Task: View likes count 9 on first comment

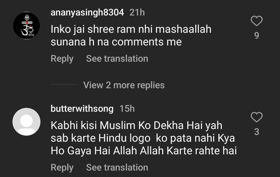Action: click(256, 35)
